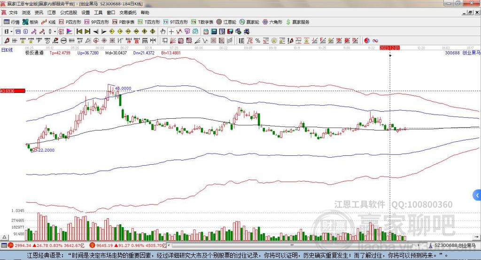Click the yin-yang taiji icon
The image size is (481, 260).
367,40
